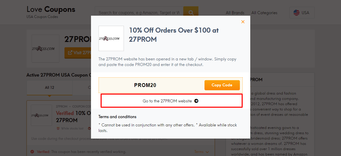The image size is (341, 156).
Task: Click the 27Dress.com logo in the coupon listing
Action: 41,115
